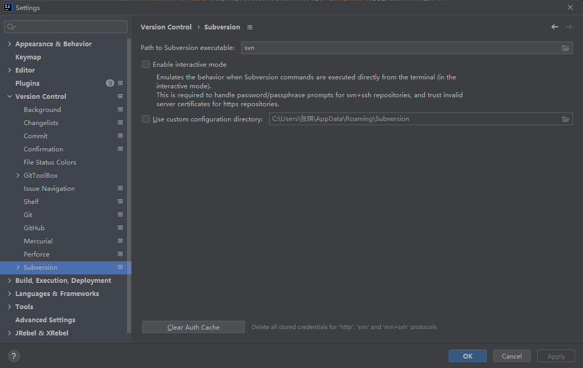The width and height of the screenshot is (583, 368).
Task: Select Shelf in the tree
Action: click(x=31, y=201)
